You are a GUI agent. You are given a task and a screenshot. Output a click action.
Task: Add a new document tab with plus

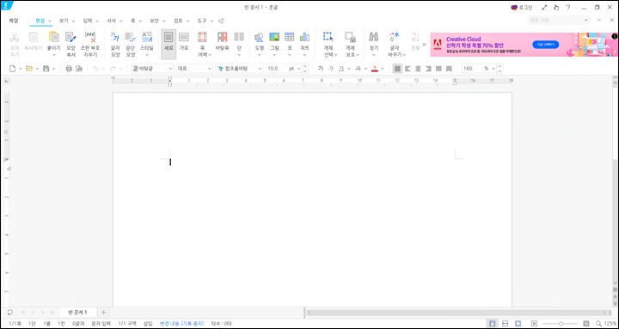click(103, 313)
